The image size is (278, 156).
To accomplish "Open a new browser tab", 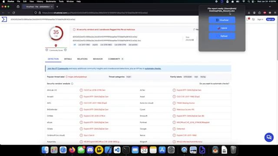I will pos(57,6).
